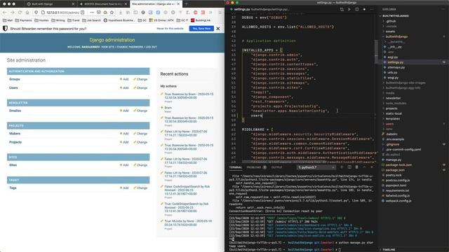This screenshot has height=252, width=449.
Task: Expand the templates folder in Explorer
Action: click(392, 118)
